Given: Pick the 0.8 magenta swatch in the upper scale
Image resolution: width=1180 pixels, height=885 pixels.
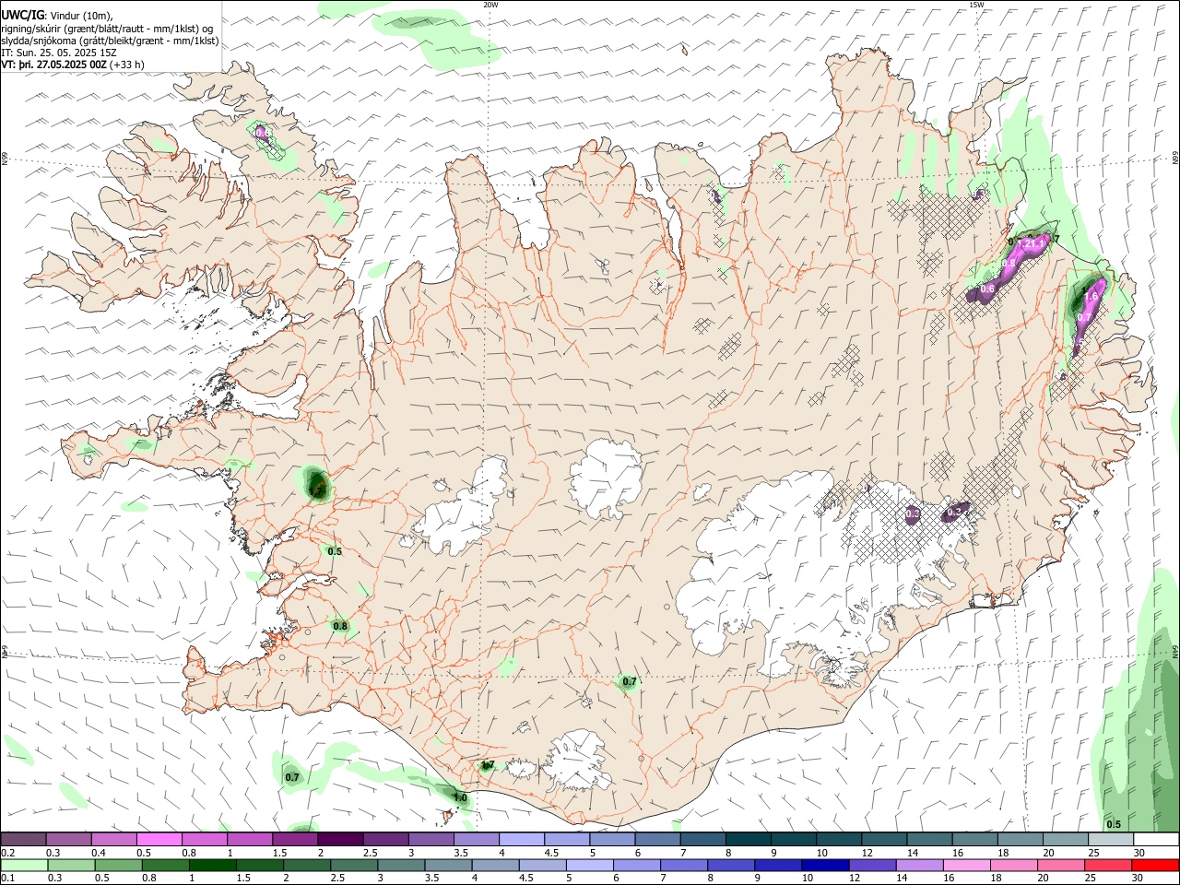Looking at the screenshot, I should (204, 839).
